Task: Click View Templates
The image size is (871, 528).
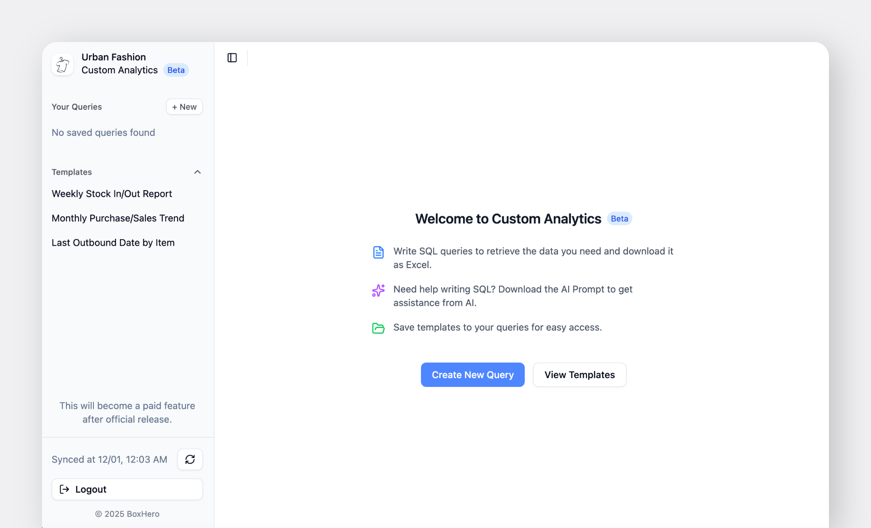Action: point(579,374)
